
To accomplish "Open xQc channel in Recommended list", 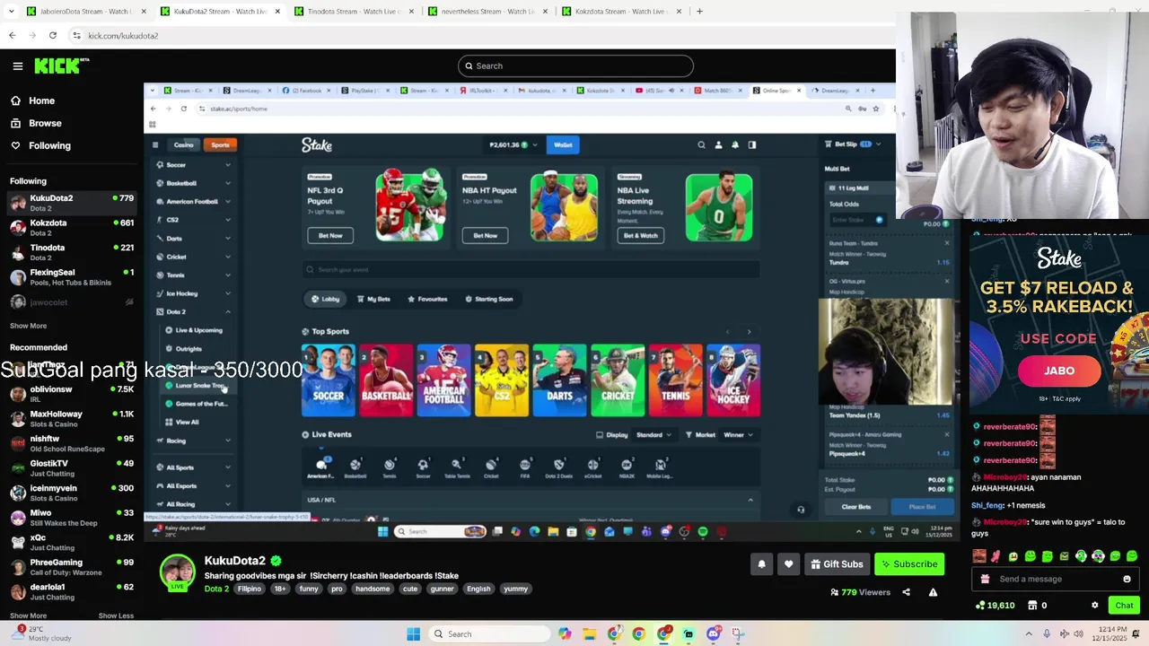I will 71,542.
